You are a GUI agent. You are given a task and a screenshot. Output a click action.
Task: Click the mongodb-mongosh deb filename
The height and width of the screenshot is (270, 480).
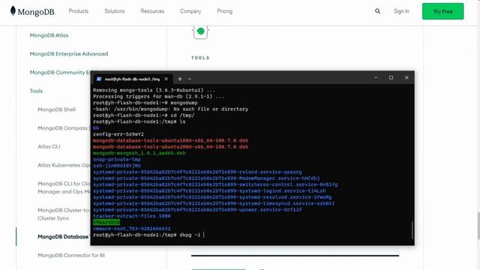click(x=139, y=153)
